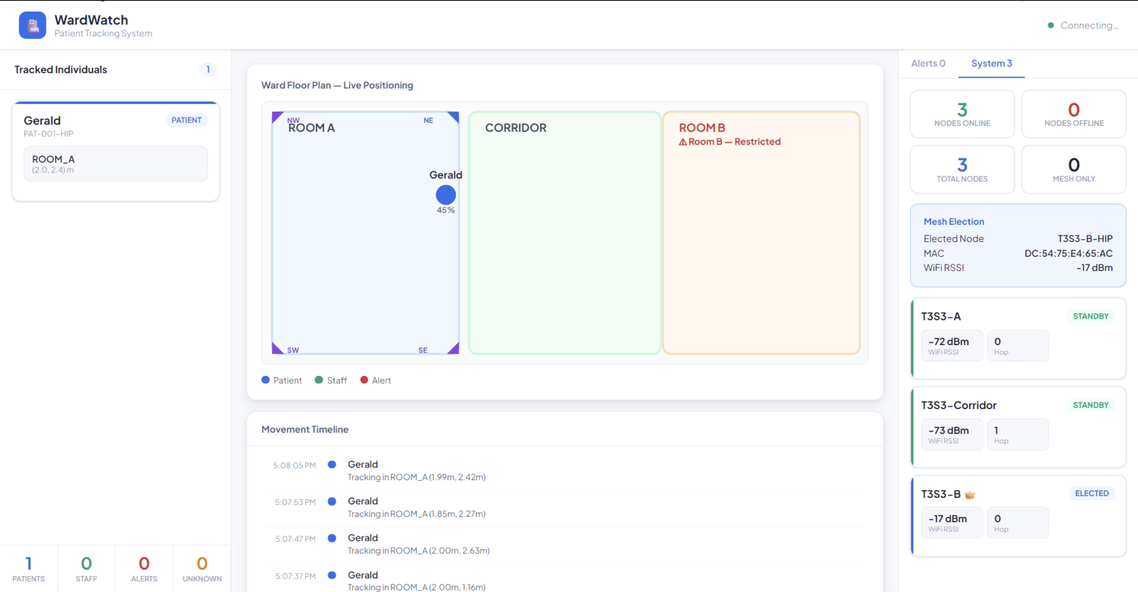
Task: Click the PATIENT badge on Gerald's card
Action: [x=186, y=120]
